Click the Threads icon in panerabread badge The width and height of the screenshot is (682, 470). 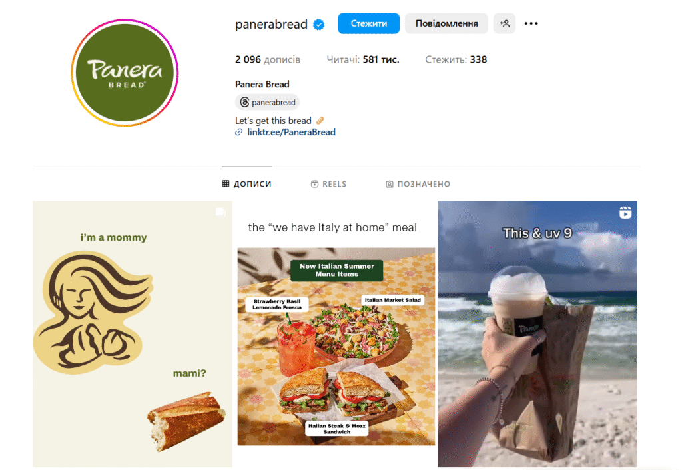pos(245,102)
